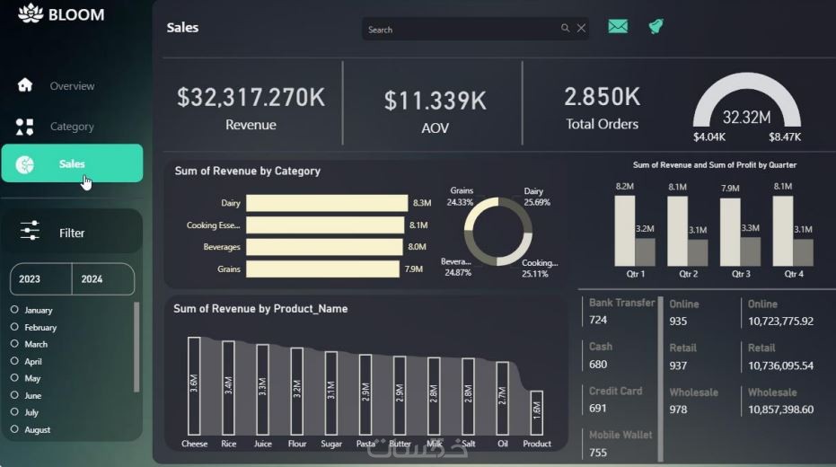Click the Overview home icon
836x467 pixels.
[x=24, y=84]
